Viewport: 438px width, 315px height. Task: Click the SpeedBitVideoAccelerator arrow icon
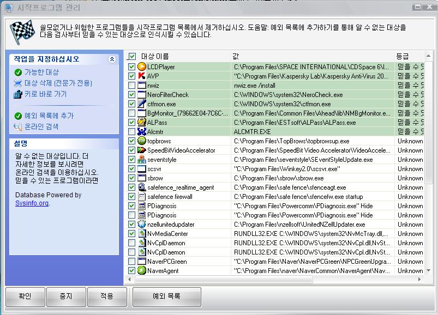(x=142, y=150)
